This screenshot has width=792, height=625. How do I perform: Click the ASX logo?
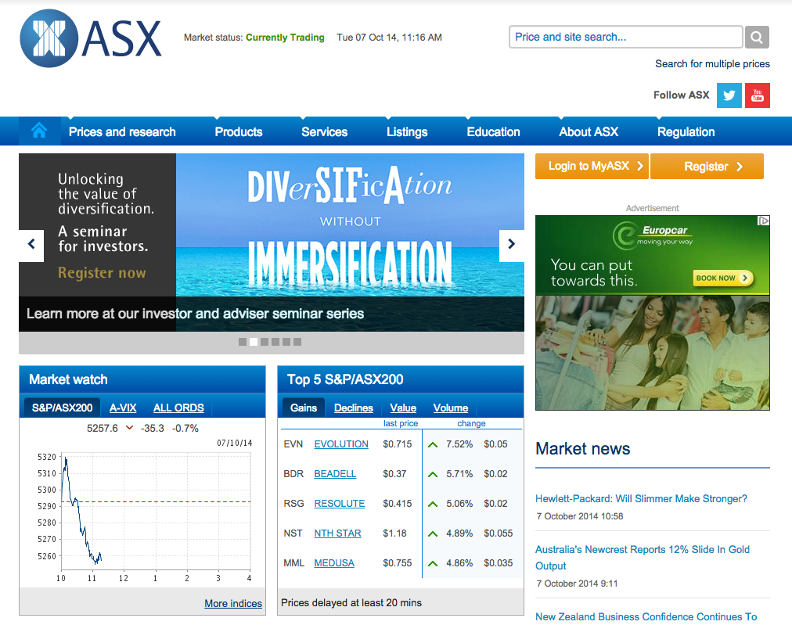(91, 38)
